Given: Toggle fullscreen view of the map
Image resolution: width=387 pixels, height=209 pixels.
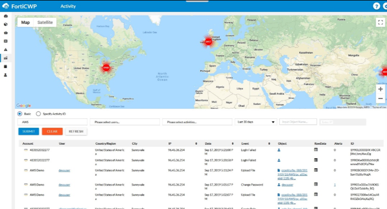Looking at the screenshot, I should [380, 23].
